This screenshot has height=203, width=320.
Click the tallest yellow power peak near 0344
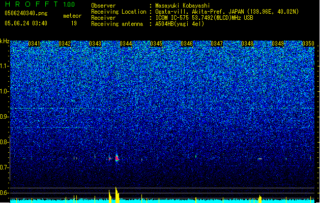[117, 195]
